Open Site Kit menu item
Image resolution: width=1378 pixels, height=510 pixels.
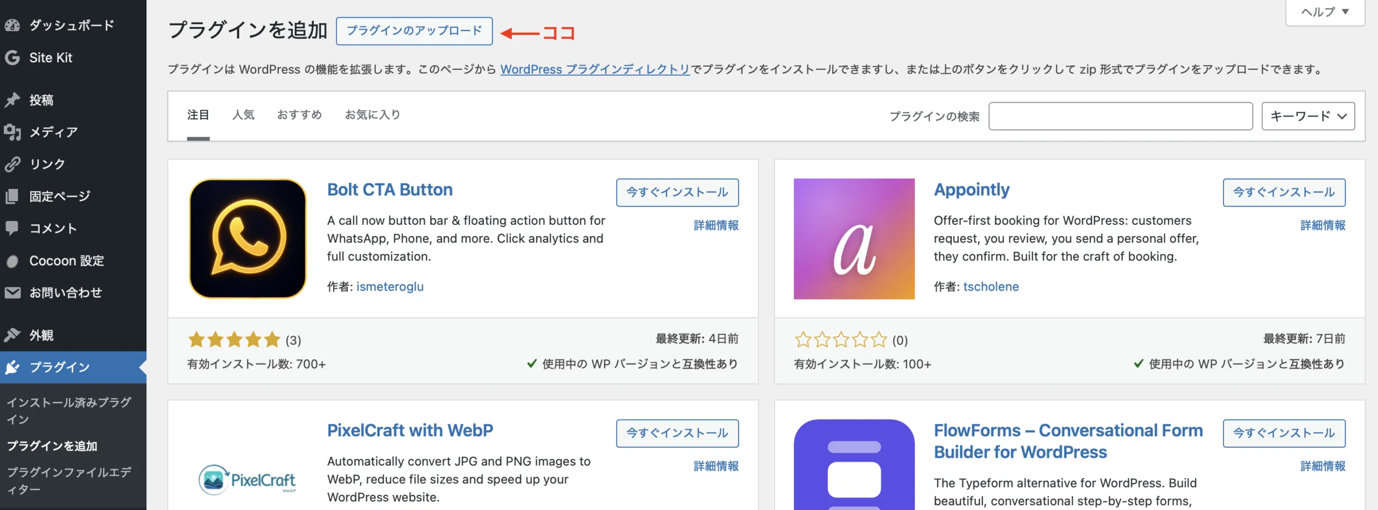coord(51,58)
